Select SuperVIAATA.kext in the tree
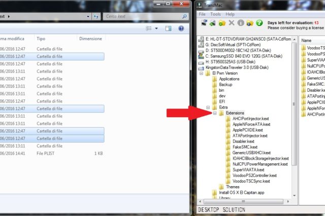The image size is (325, 216). (x=248, y=170)
